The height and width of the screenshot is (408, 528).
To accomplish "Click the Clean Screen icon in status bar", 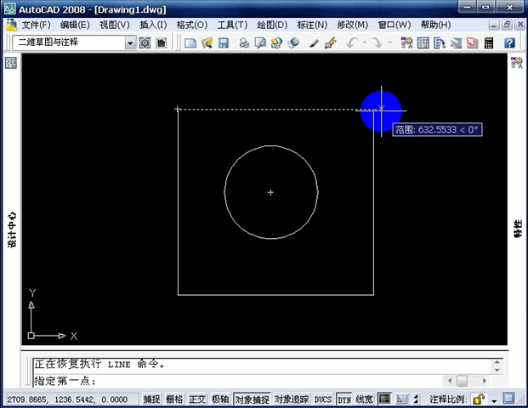I will coord(508,399).
